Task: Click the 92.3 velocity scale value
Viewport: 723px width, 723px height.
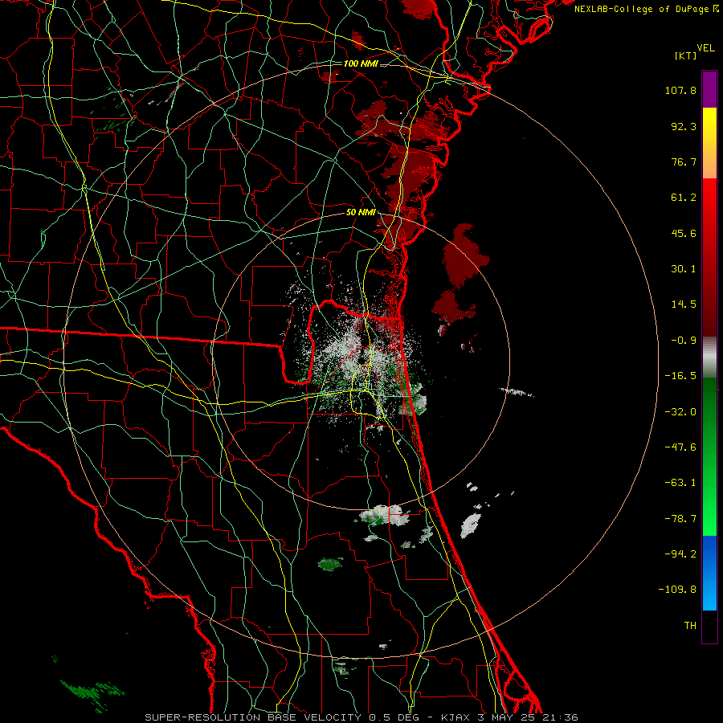Action: (x=684, y=126)
